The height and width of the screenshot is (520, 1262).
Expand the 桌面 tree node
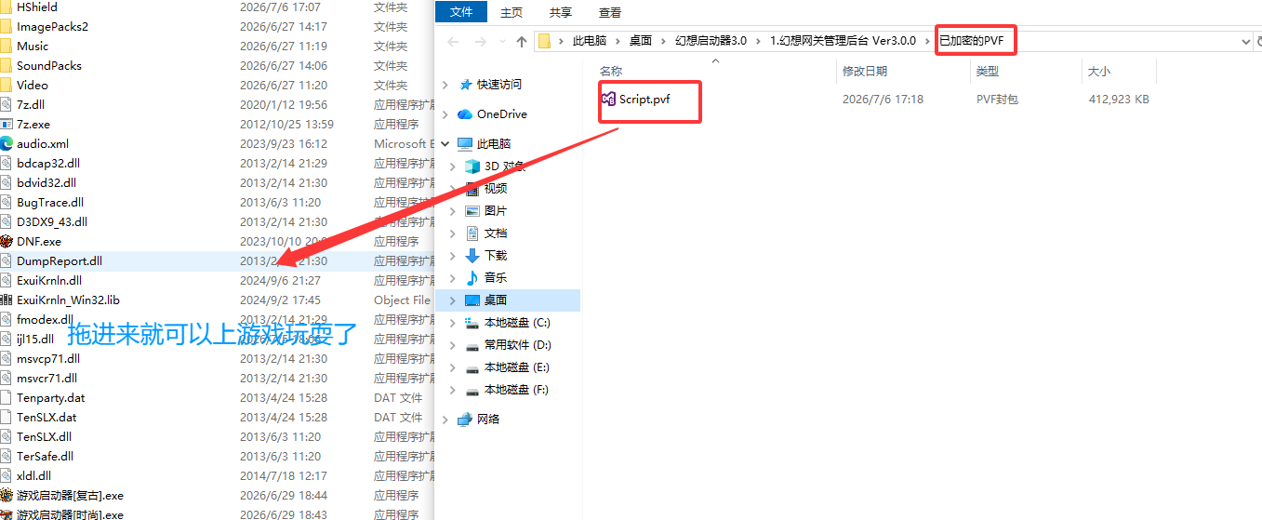click(x=453, y=300)
